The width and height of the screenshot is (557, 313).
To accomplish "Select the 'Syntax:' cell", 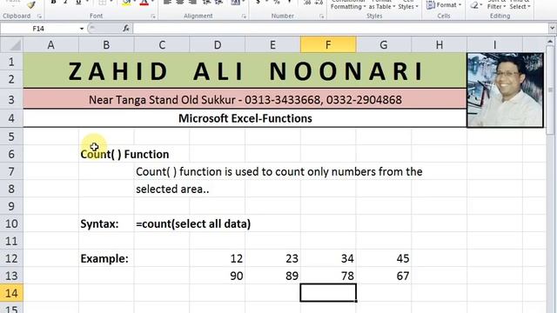I will pos(106,223).
